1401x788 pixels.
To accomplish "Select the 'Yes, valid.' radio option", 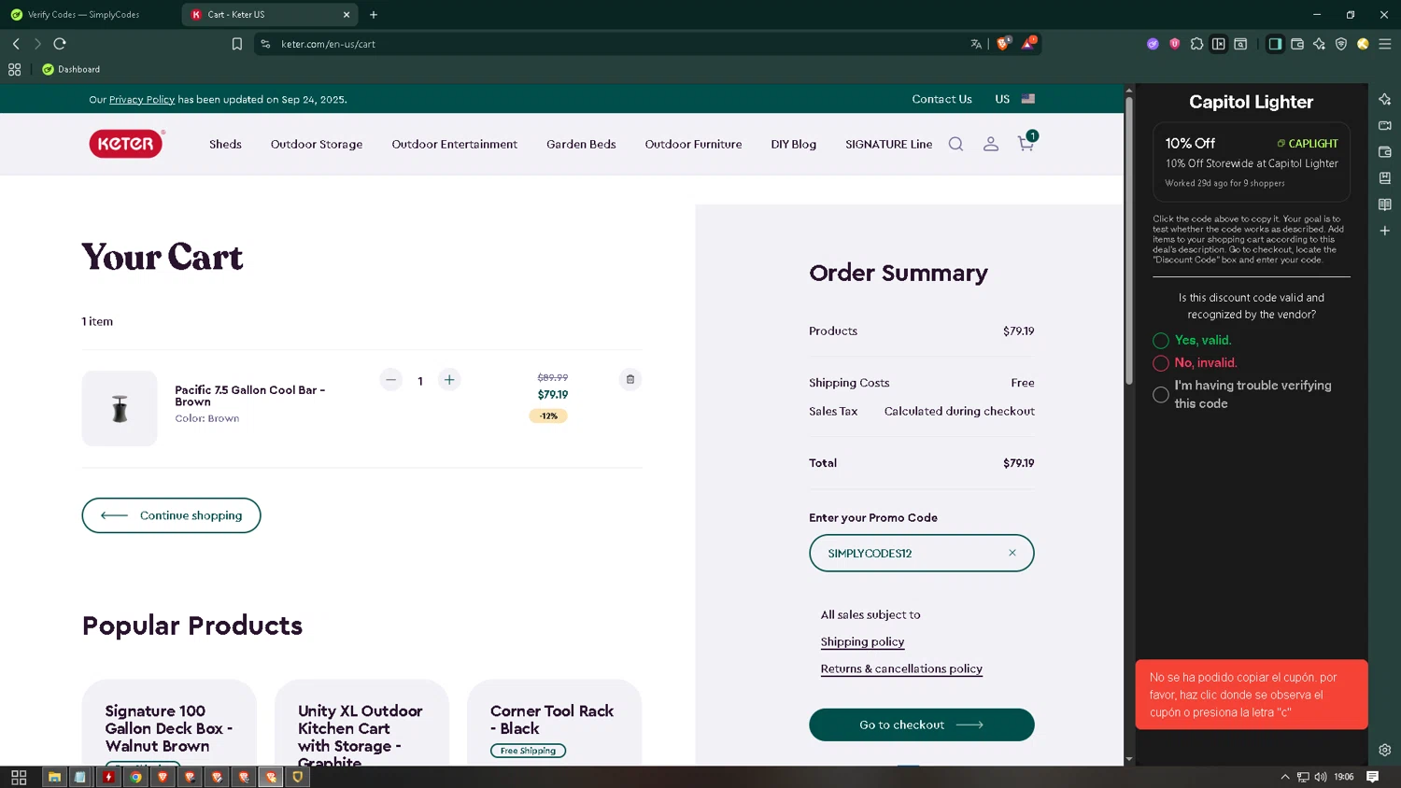I will (x=1161, y=341).
